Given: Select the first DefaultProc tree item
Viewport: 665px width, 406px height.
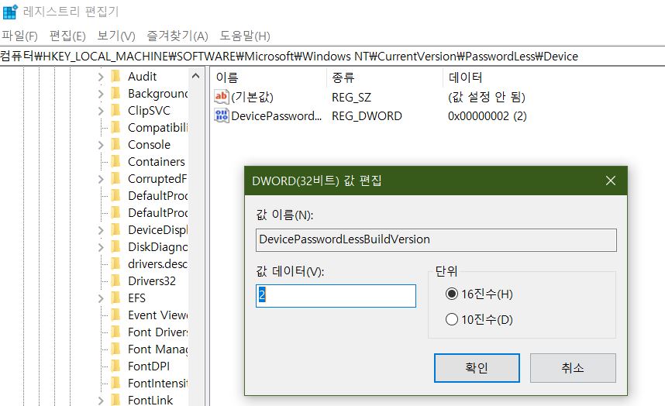Looking at the screenshot, I should pos(158,195).
